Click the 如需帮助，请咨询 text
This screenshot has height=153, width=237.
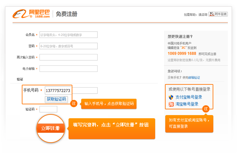pyautogui.click(x=195, y=15)
